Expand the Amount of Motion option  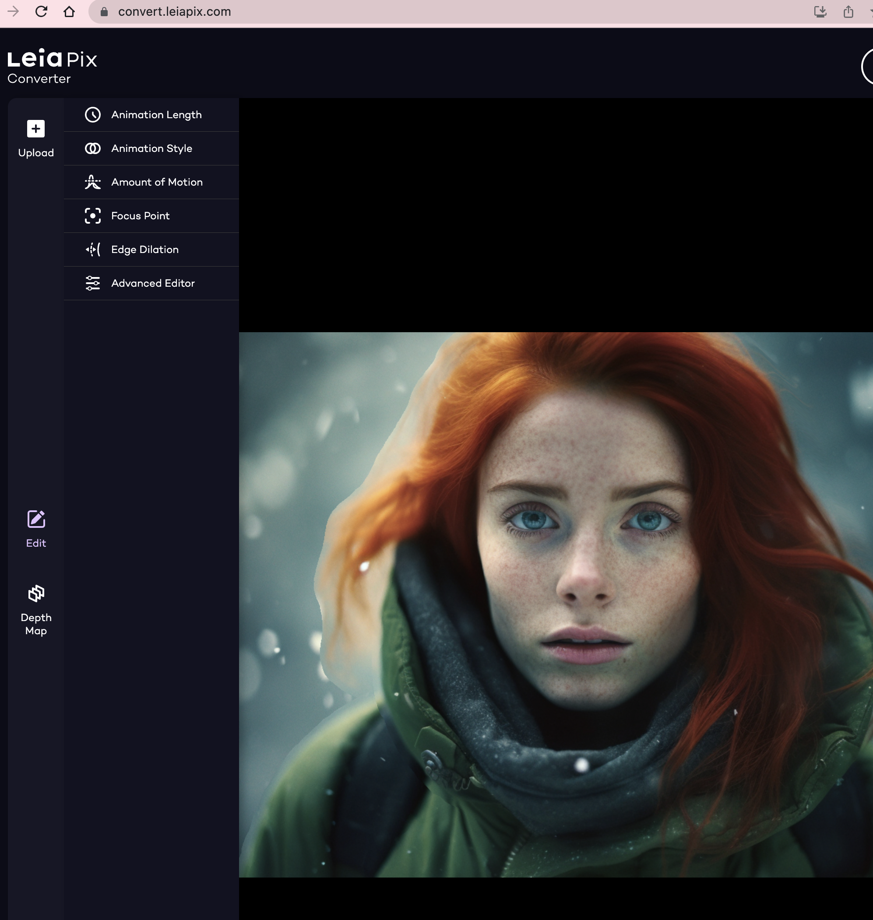[x=157, y=183]
